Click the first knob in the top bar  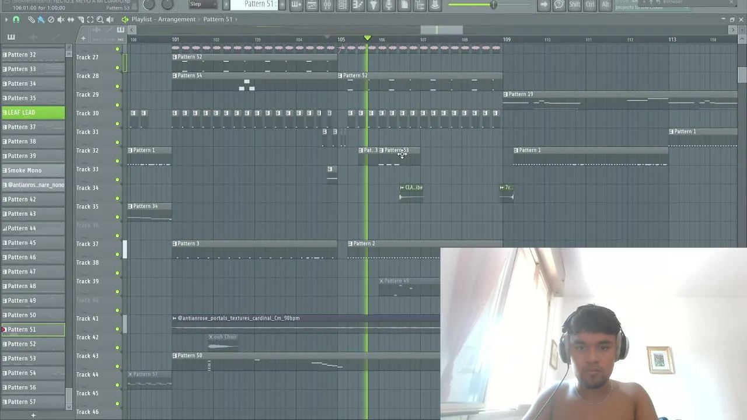pos(149,5)
